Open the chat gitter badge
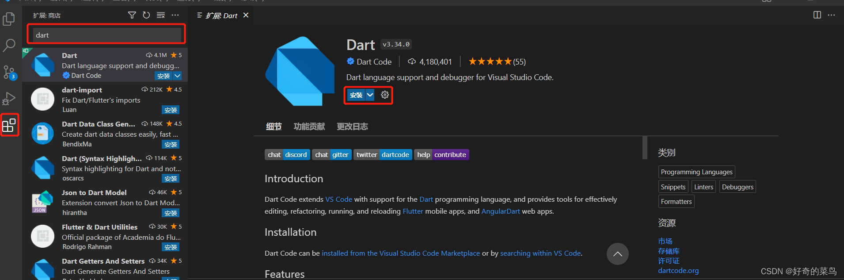Screen dimensions: 844x280 pos(332,154)
